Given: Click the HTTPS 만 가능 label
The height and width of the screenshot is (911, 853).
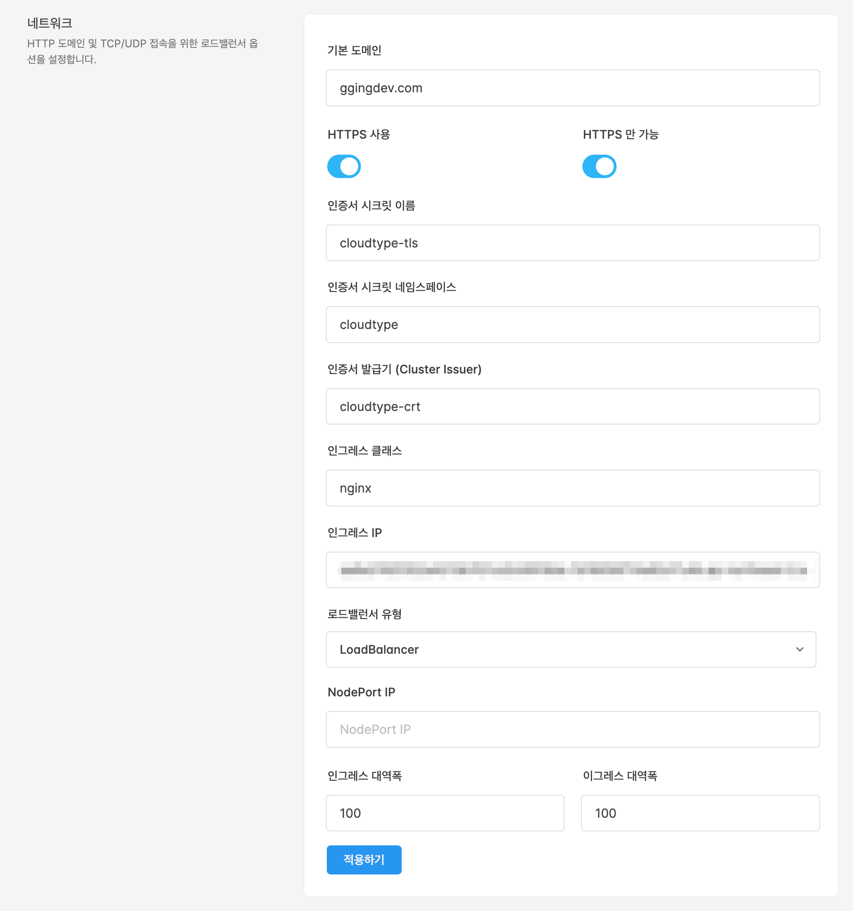Looking at the screenshot, I should (620, 134).
